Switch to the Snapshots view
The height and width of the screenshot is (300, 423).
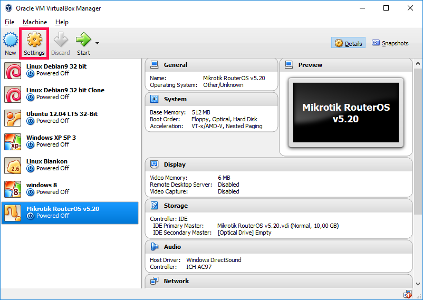390,43
